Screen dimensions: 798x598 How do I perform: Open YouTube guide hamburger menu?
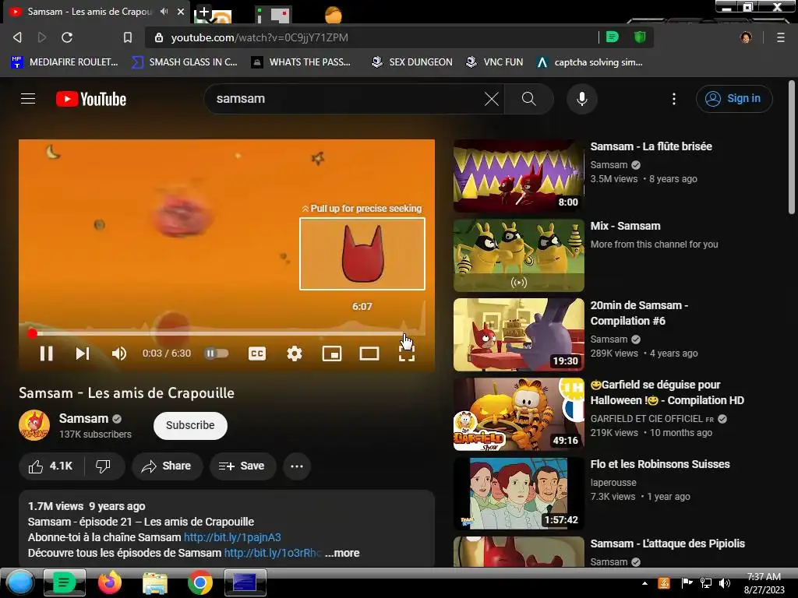click(28, 99)
